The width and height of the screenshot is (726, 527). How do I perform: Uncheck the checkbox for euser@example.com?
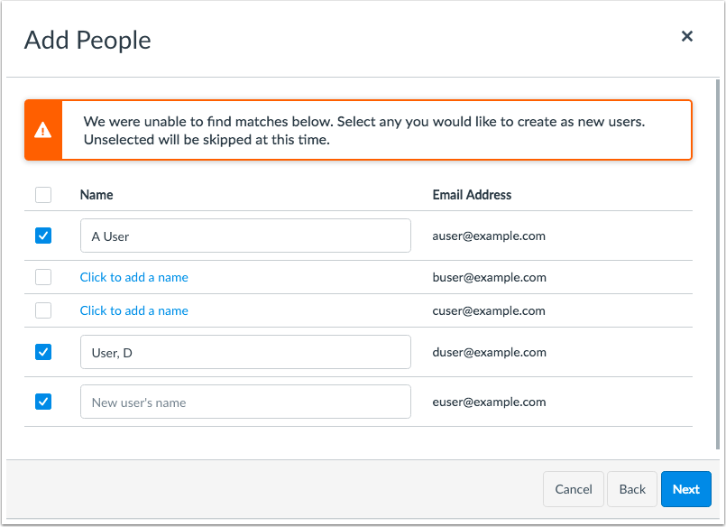click(x=43, y=402)
